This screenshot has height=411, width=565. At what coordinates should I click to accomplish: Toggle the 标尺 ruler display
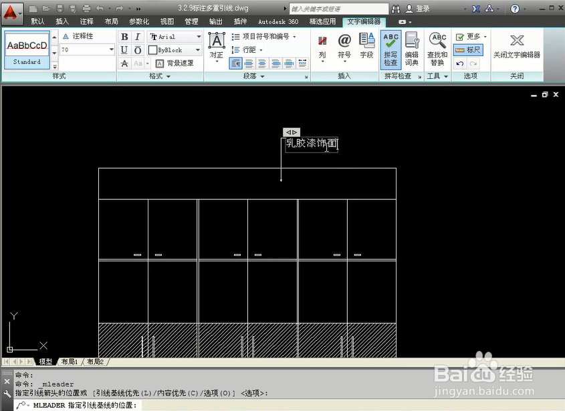[468, 49]
